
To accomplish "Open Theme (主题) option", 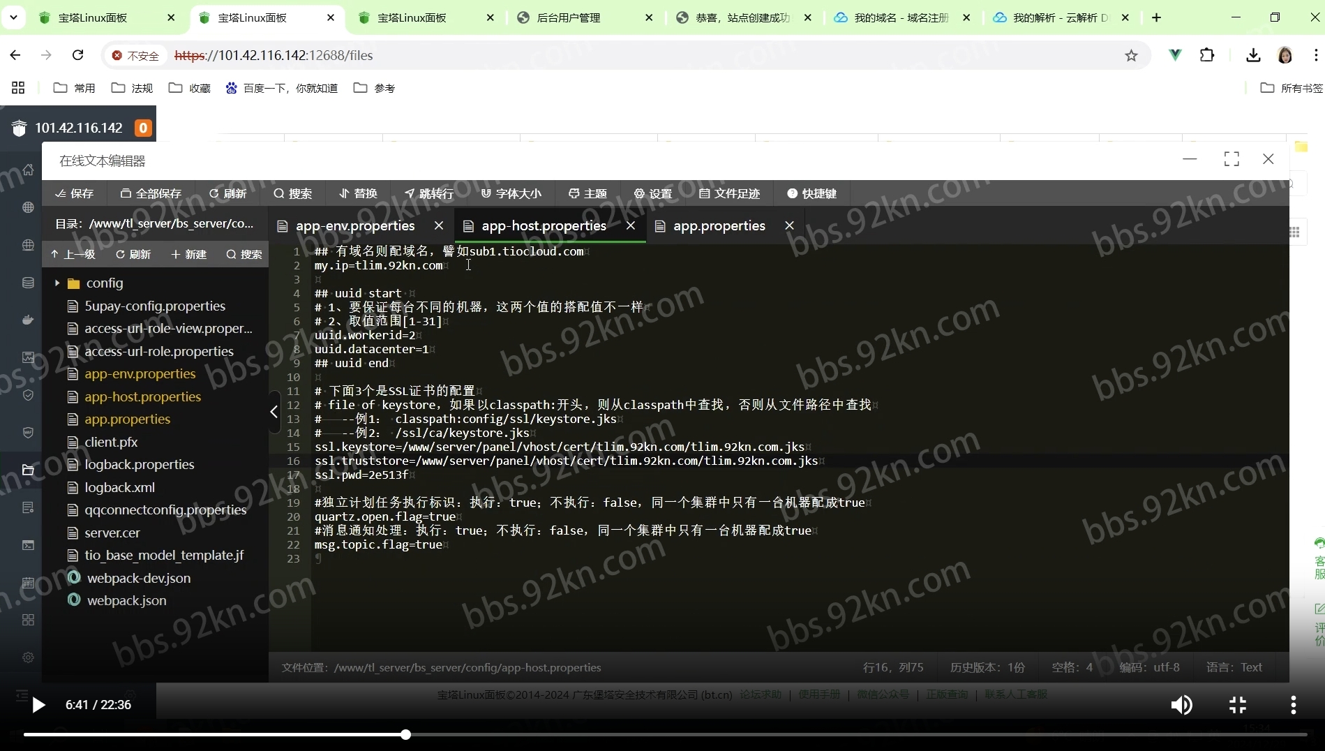I will (587, 193).
